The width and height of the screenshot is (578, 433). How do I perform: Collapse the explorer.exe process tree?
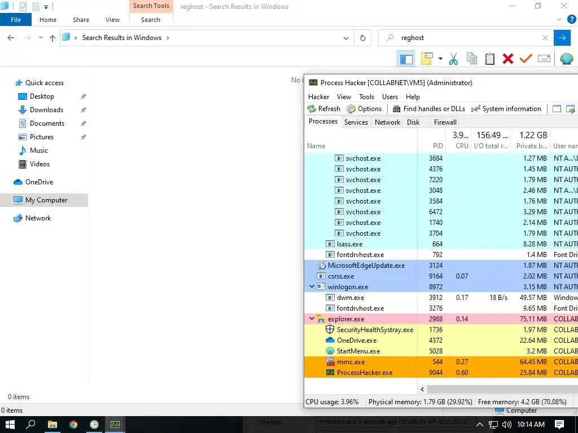(312, 319)
